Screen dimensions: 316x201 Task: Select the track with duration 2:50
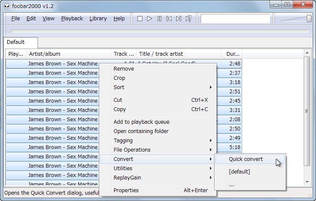coord(124,128)
